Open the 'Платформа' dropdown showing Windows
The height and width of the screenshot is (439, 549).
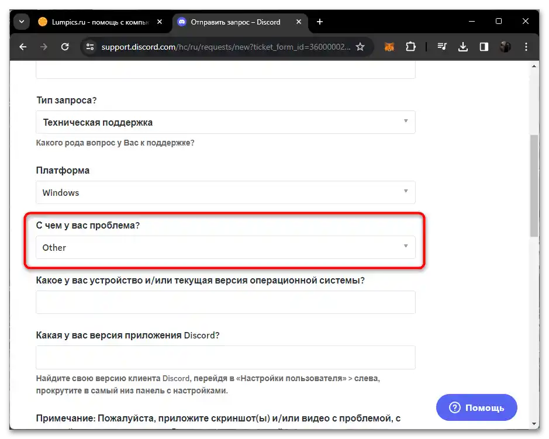pyautogui.click(x=225, y=192)
